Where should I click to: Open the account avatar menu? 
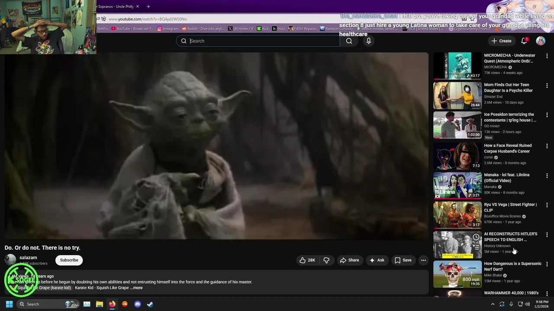[x=541, y=41]
